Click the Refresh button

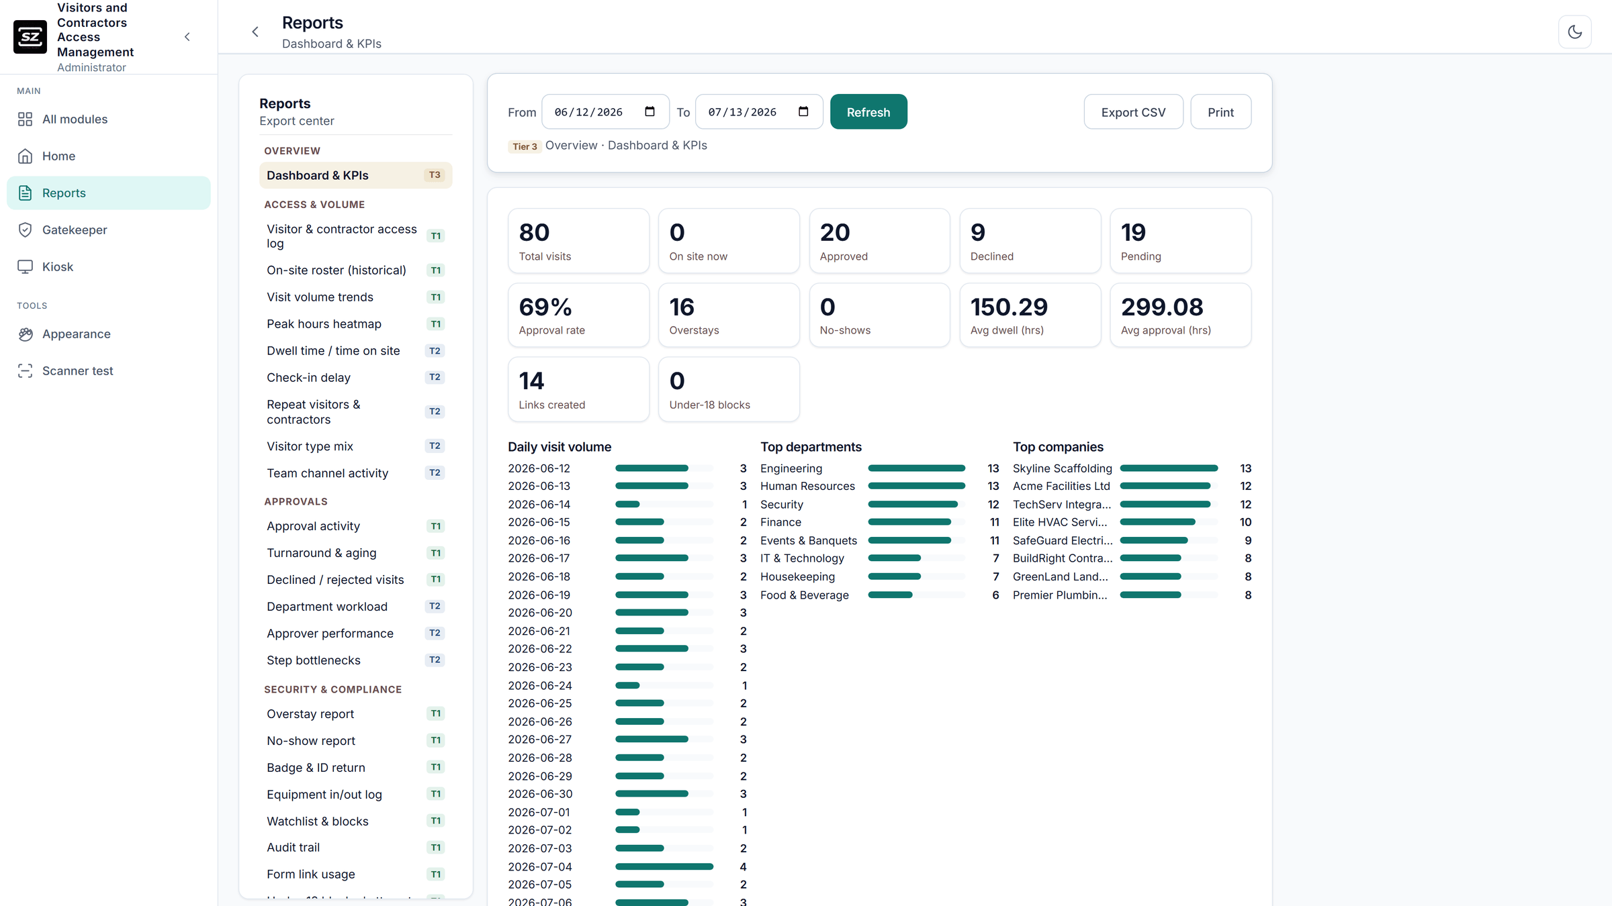[x=868, y=111]
